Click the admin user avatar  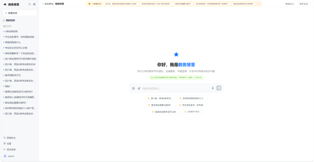[5, 156]
